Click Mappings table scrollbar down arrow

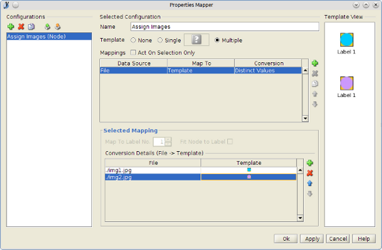click(x=305, y=118)
